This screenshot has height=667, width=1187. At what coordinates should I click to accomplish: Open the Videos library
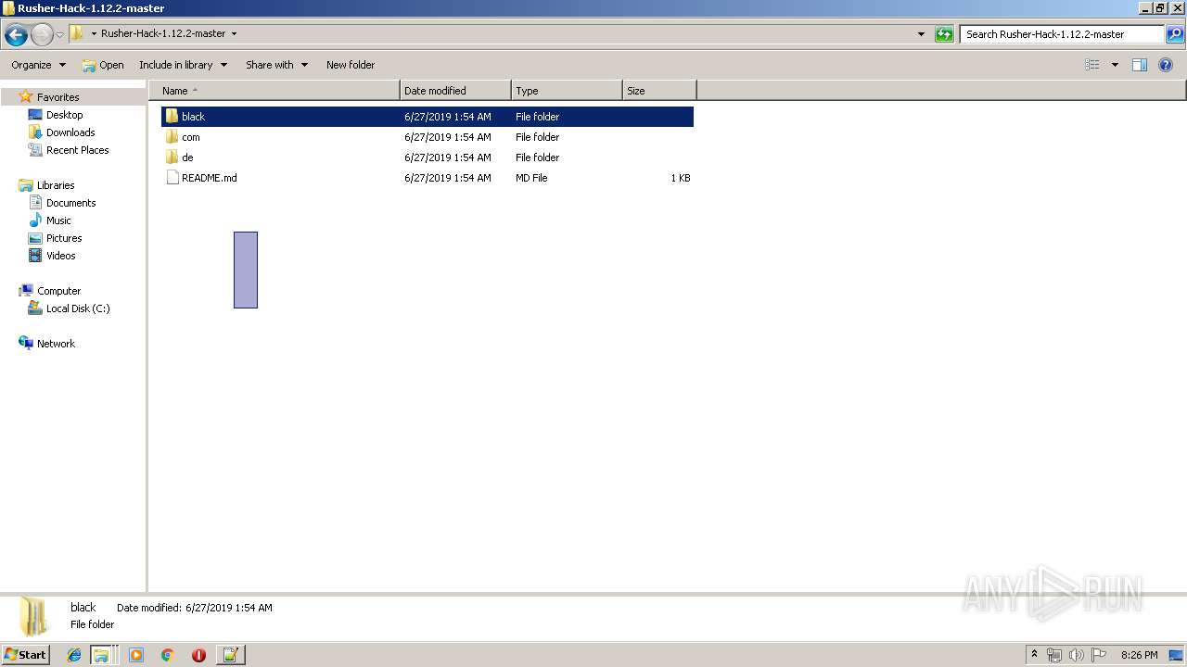(x=61, y=256)
